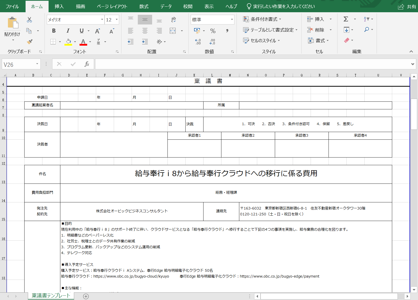The height and width of the screenshot is (300, 418).
Task: Toggle italic formatting
Action: coord(68,31)
